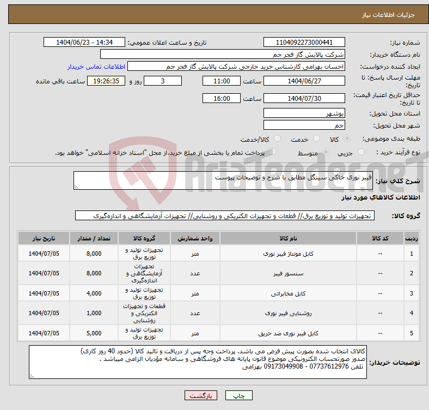Click the requester field احسان بهرامی
This screenshot has width=429, height=410.
(236, 67)
